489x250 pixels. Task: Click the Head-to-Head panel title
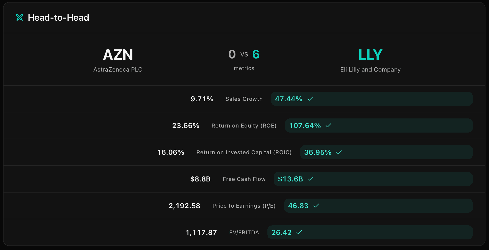(x=58, y=18)
